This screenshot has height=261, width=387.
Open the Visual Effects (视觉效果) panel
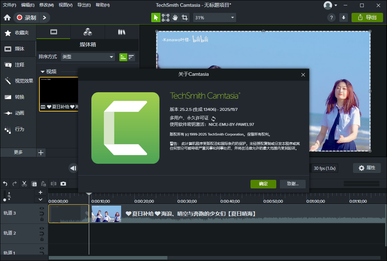tap(18, 81)
